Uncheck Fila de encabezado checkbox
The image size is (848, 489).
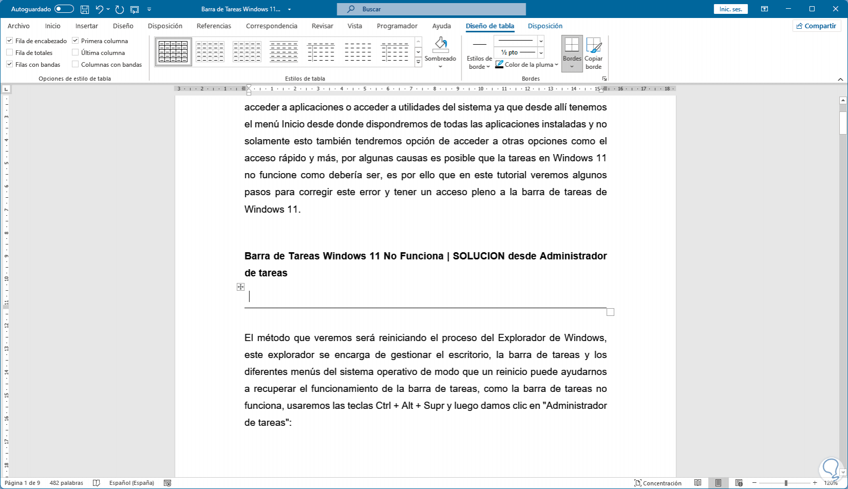(x=9, y=41)
